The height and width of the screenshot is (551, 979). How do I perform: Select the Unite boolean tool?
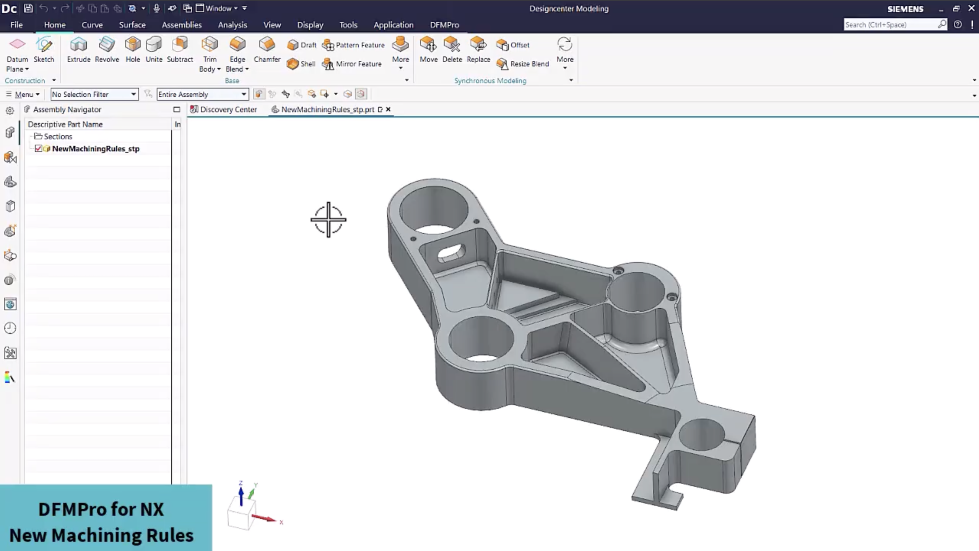click(154, 50)
